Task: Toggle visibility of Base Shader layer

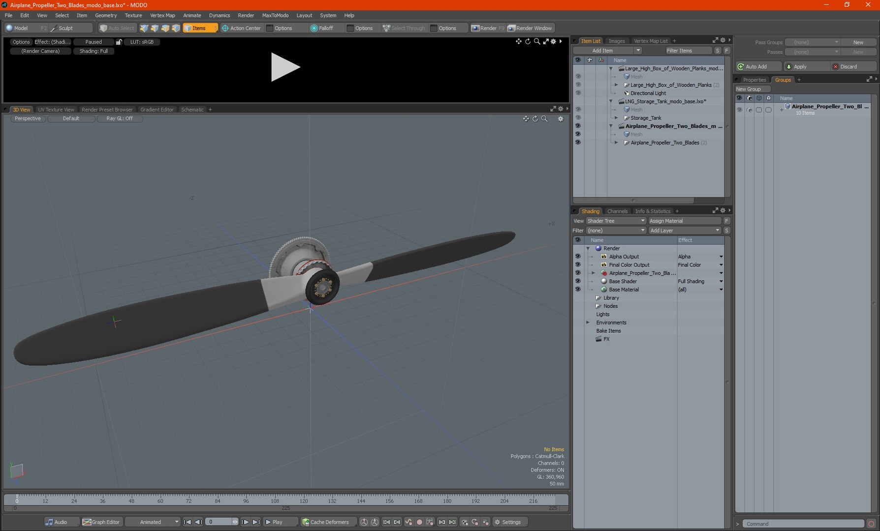Action: 578,281
